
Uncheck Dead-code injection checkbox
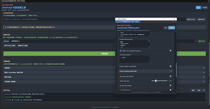coord(170,76)
